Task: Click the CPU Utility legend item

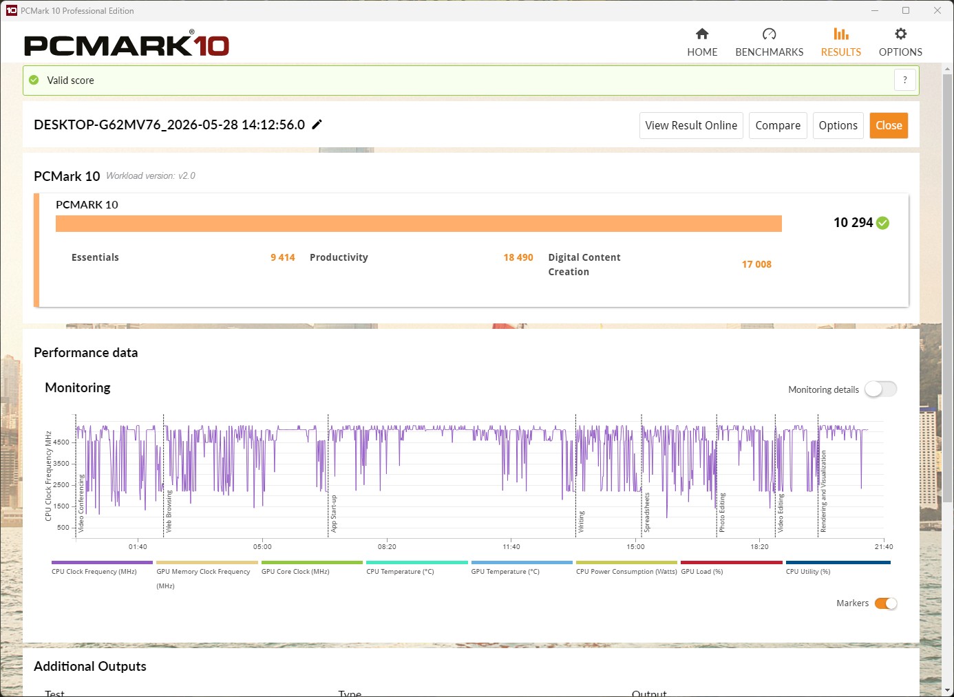Action: pyautogui.click(x=838, y=568)
